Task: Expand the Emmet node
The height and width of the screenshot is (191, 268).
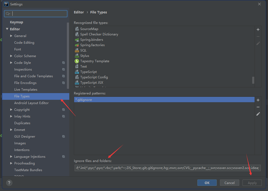Action: point(11,130)
